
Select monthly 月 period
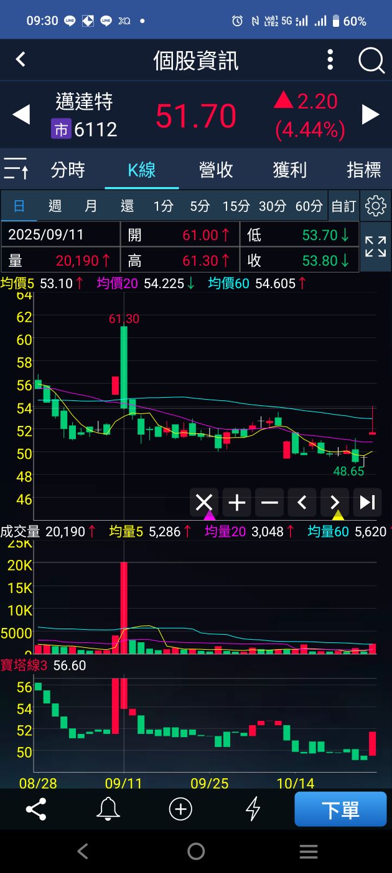91,206
